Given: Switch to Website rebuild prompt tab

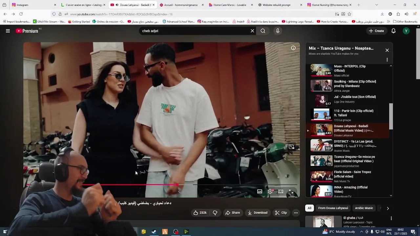Looking at the screenshot, I should 280,5.
